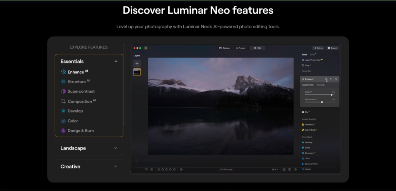Image resolution: width=396 pixels, height=191 pixels.
Task: Pause the feature demo video
Action: coord(137,160)
